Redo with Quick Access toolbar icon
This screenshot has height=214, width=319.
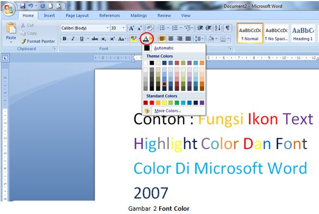click(42, 6)
